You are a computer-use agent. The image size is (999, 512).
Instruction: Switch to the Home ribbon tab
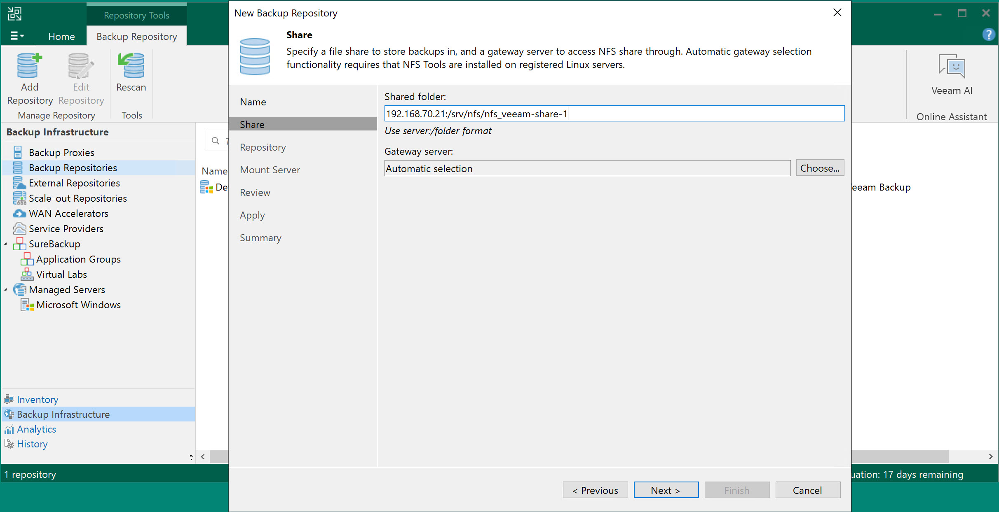(x=61, y=36)
